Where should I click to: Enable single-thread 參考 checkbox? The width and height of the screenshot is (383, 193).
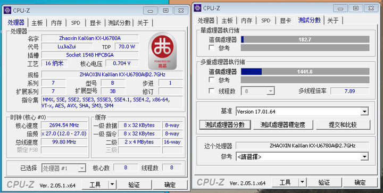pos(212,47)
